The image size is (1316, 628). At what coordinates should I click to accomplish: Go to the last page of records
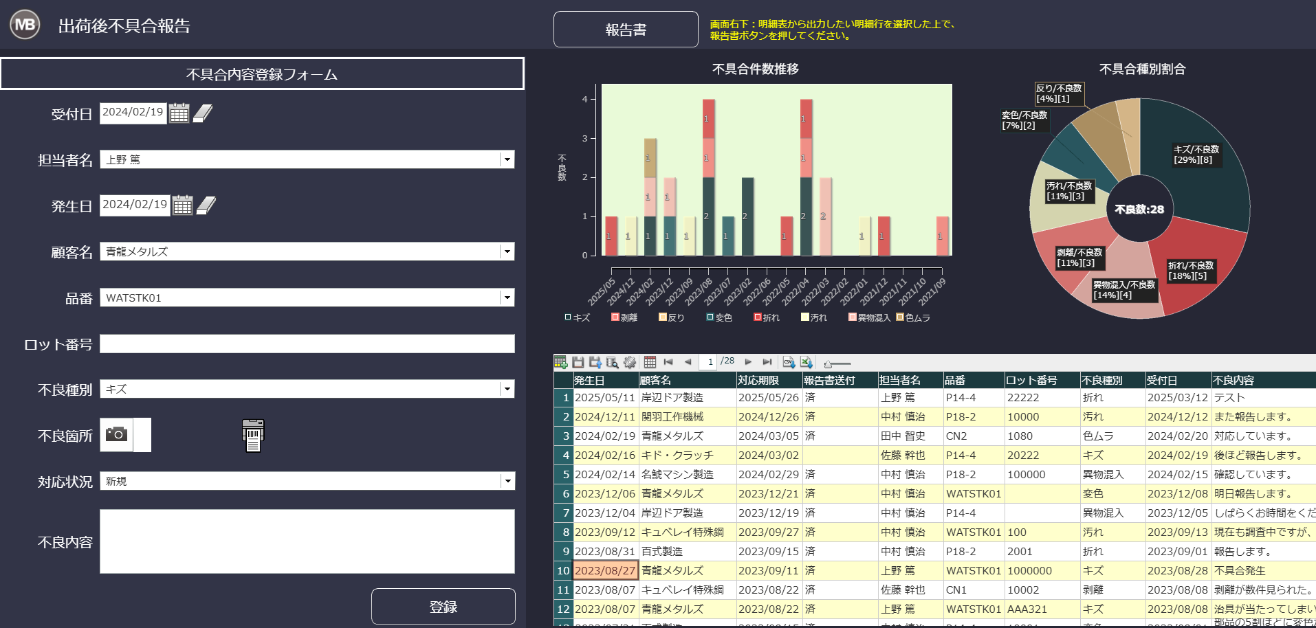click(x=767, y=362)
